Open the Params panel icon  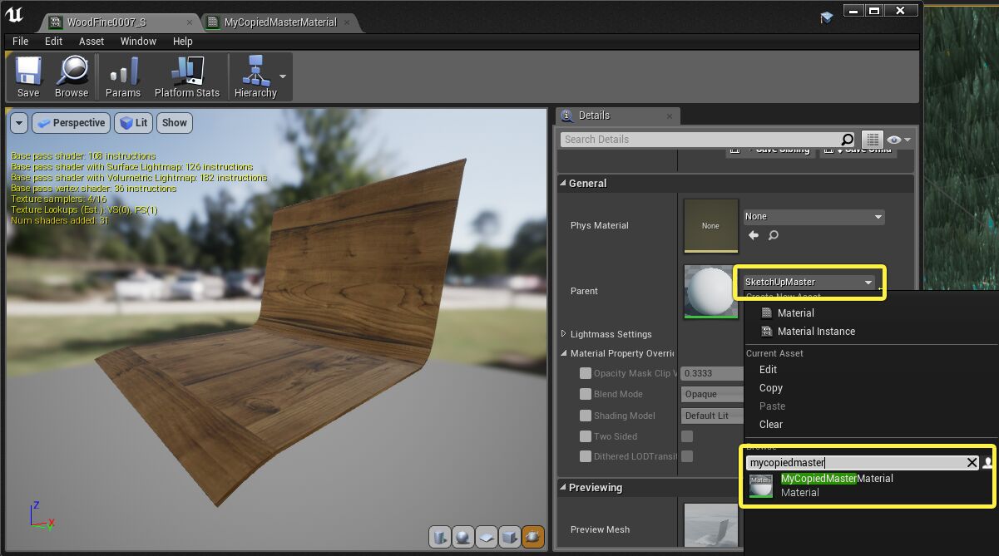(122, 76)
